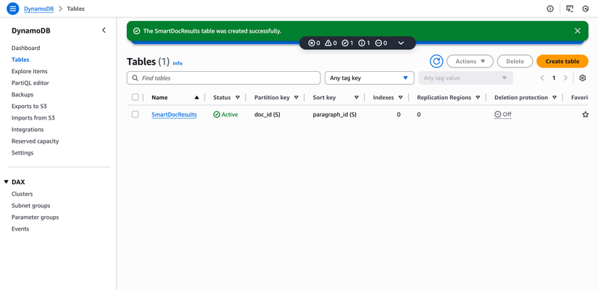
Task: Open DAX Parameter groups
Action: point(35,217)
